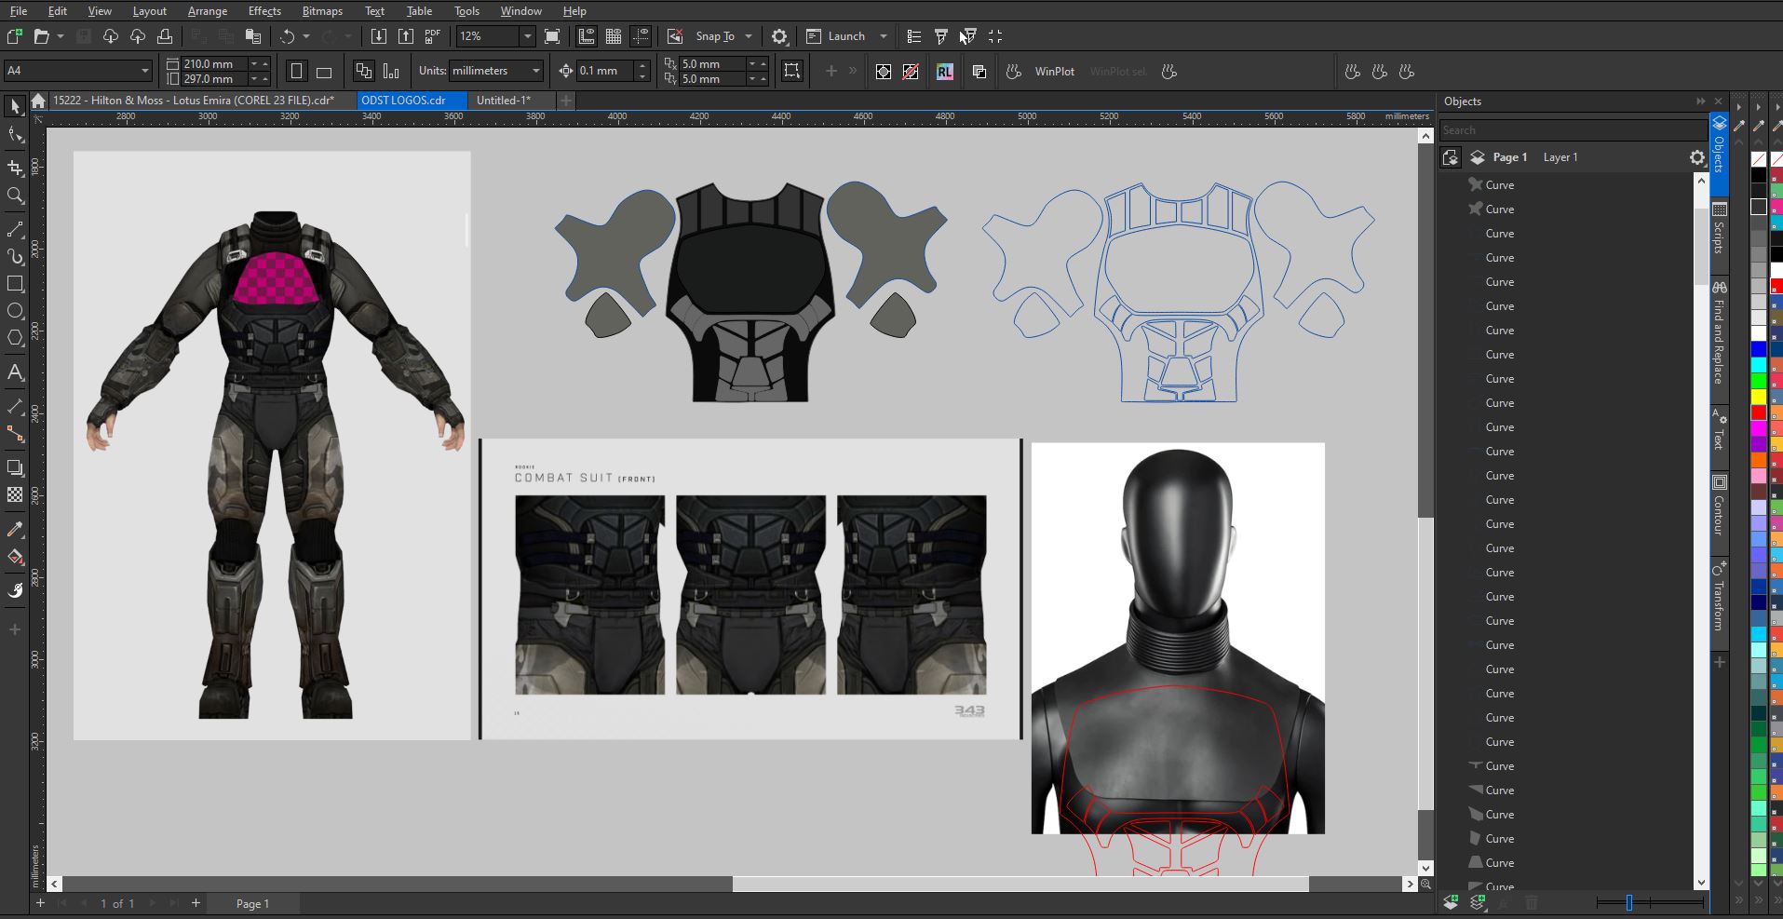The width and height of the screenshot is (1783, 919).
Task: Open the Units millimeters dropdown
Action: (x=535, y=71)
